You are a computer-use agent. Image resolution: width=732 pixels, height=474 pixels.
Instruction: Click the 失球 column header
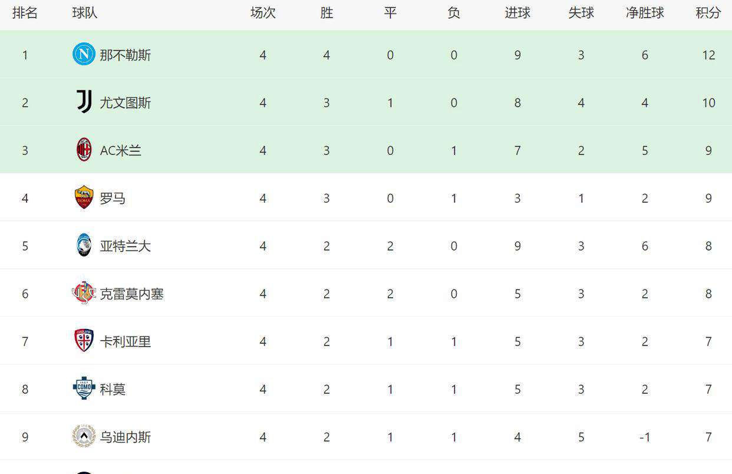click(x=581, y=12)
